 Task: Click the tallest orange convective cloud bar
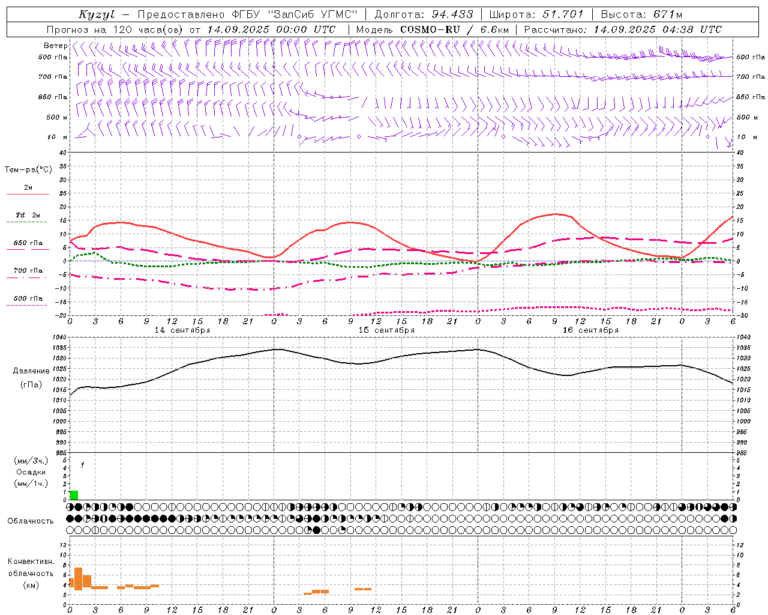point(78,579)
